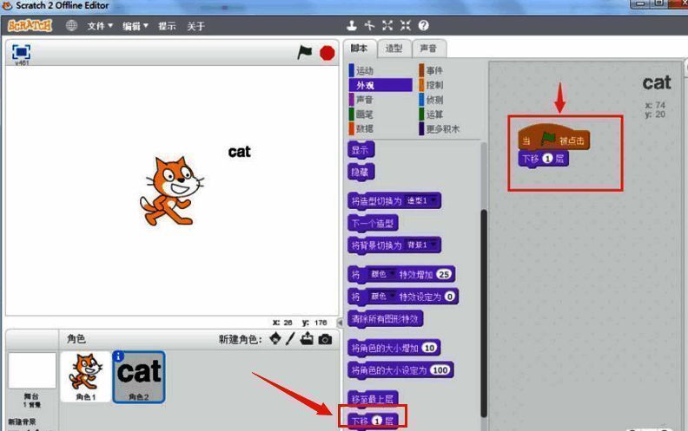This screenshot has width=688, height=431.
Task: Select the duplicate stamp tool
Action: coord(352,26)
